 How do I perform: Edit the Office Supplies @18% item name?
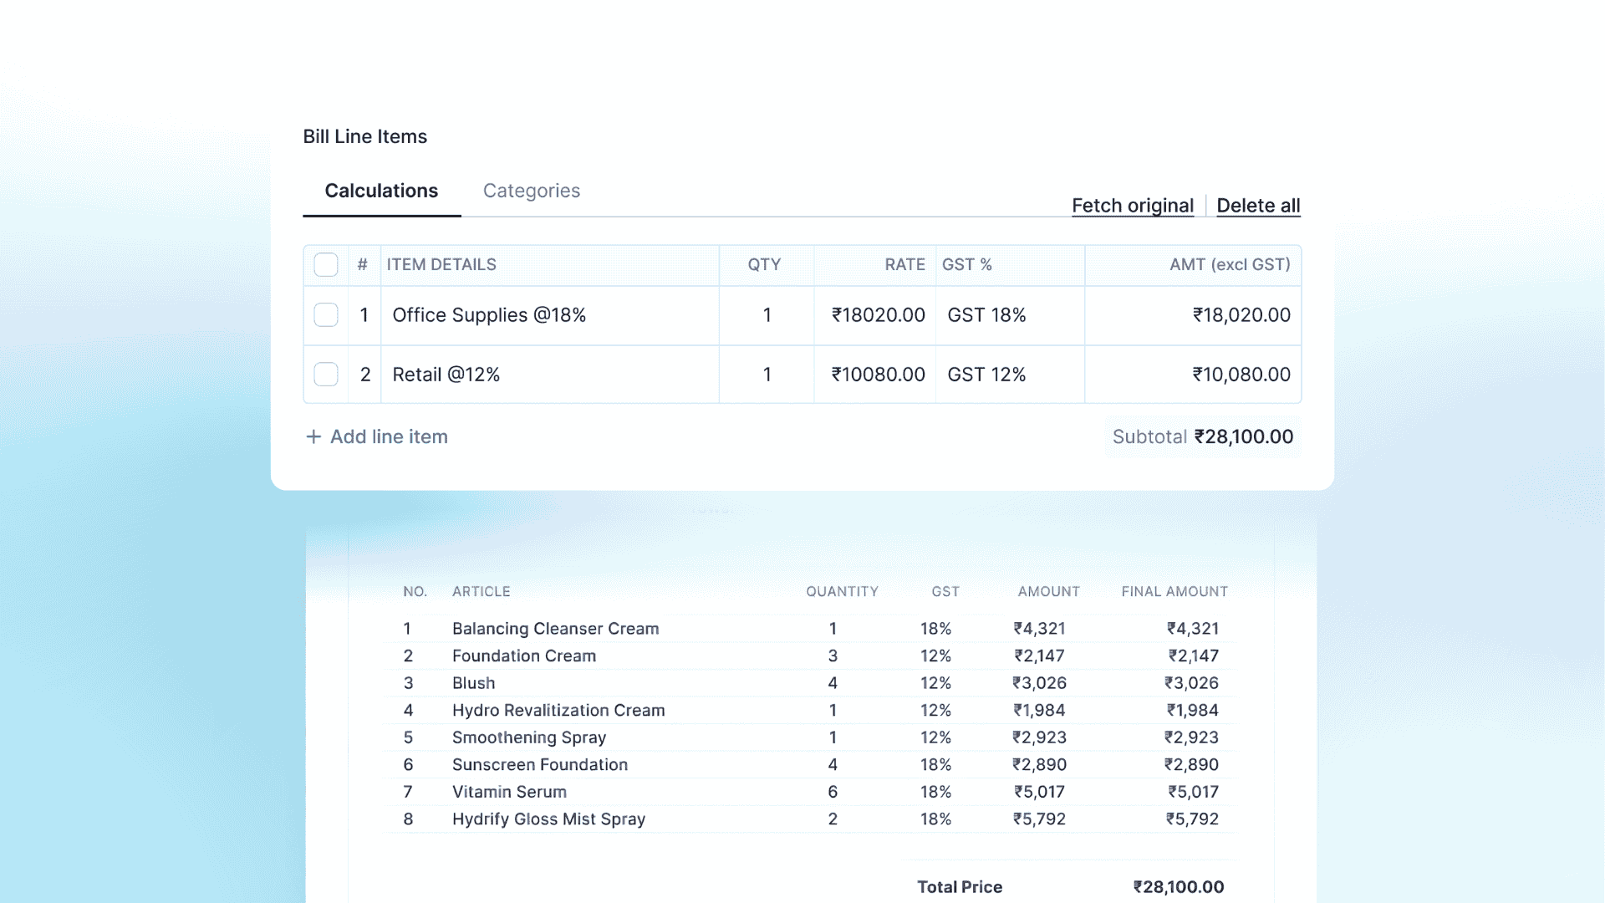(x=489, y=315)
